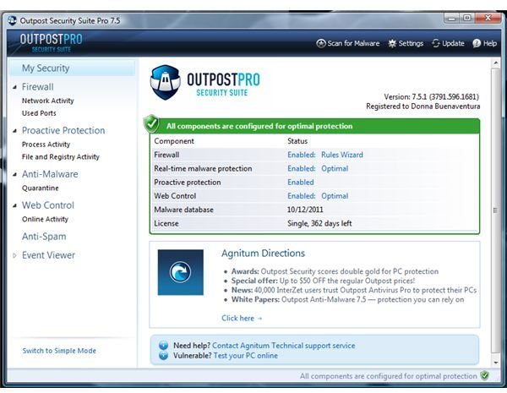Viewport: 507px width, 393px height.
Task: Click the vertical scrollbar thumb
Action: point(496,210)
